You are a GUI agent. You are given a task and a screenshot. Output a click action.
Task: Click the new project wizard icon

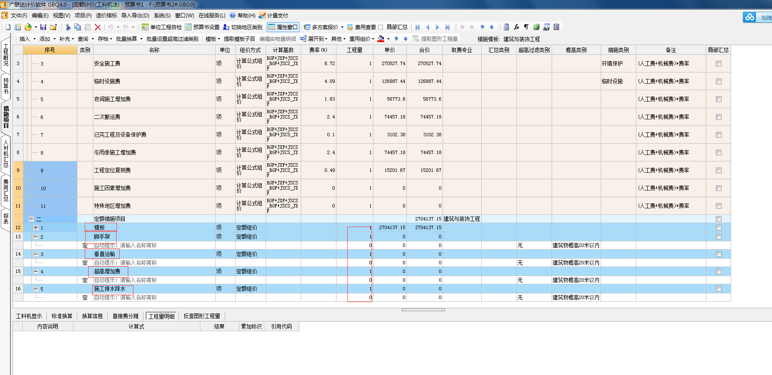(18, 27)
